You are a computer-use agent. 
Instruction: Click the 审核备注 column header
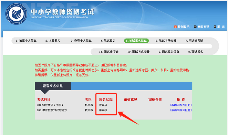[x=155, y=100]
